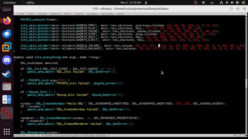Viewport: 248px width, 139px height.
Task: Open the battery power status icon
Action: click(243, 3)
